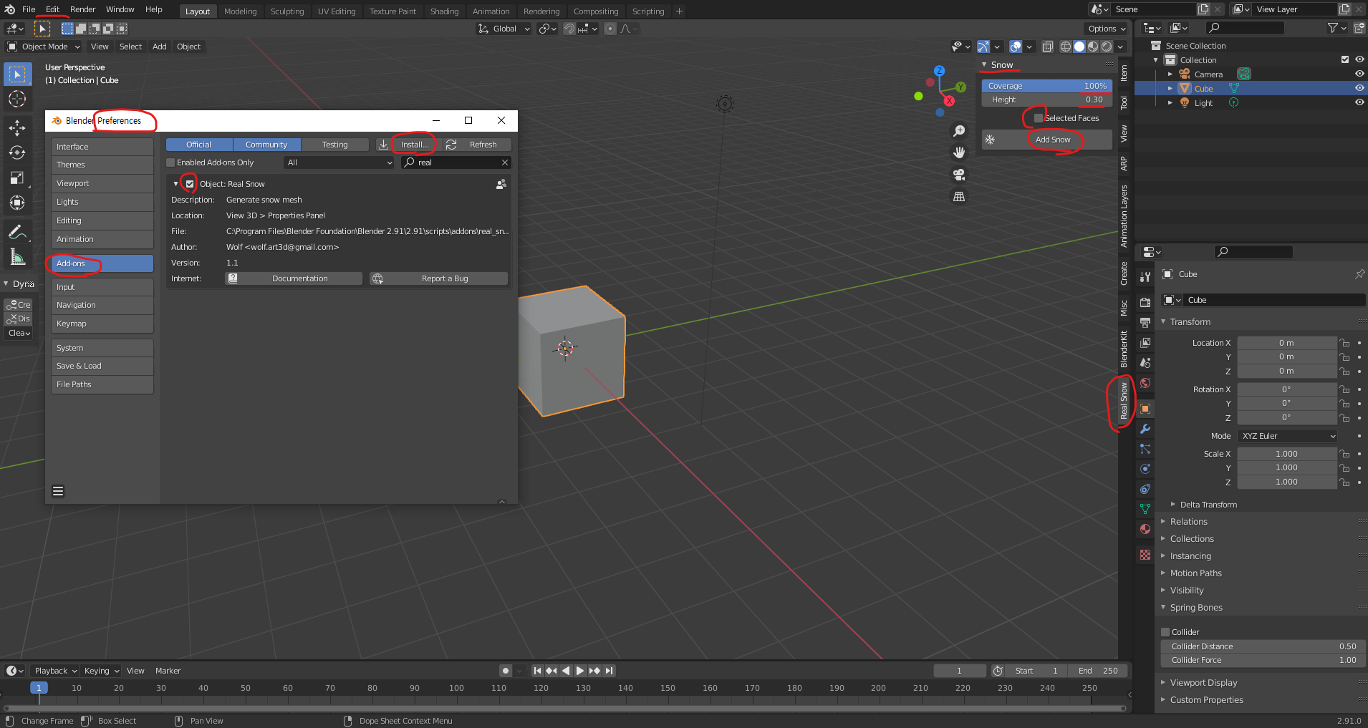Open the Add-ons preferences section

(x=102, y=263)
